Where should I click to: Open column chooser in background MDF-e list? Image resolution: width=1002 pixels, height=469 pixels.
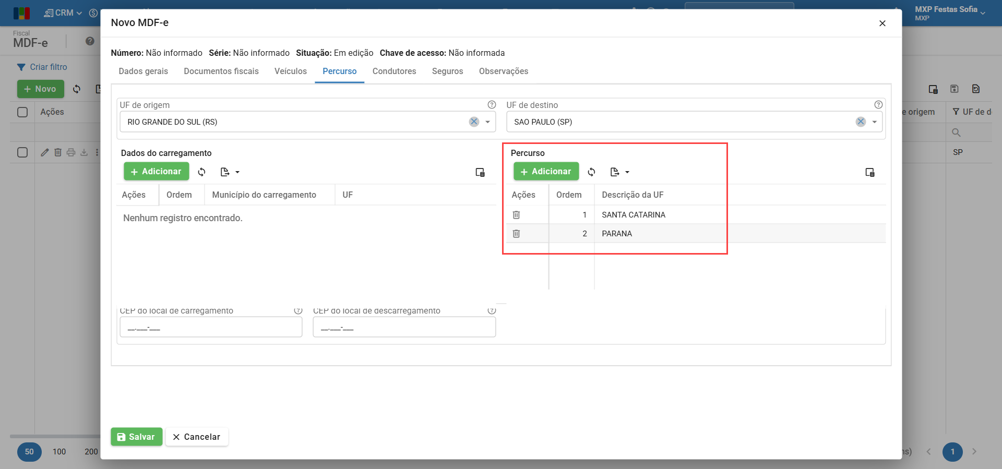point(934,89)
